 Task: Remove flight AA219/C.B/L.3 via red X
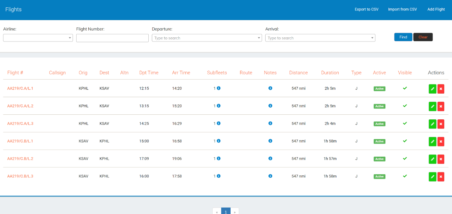pos(441,177)
